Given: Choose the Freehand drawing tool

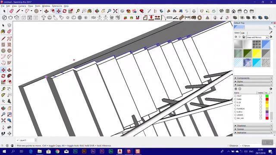Looking at the screenshot, I should point(9,38).
